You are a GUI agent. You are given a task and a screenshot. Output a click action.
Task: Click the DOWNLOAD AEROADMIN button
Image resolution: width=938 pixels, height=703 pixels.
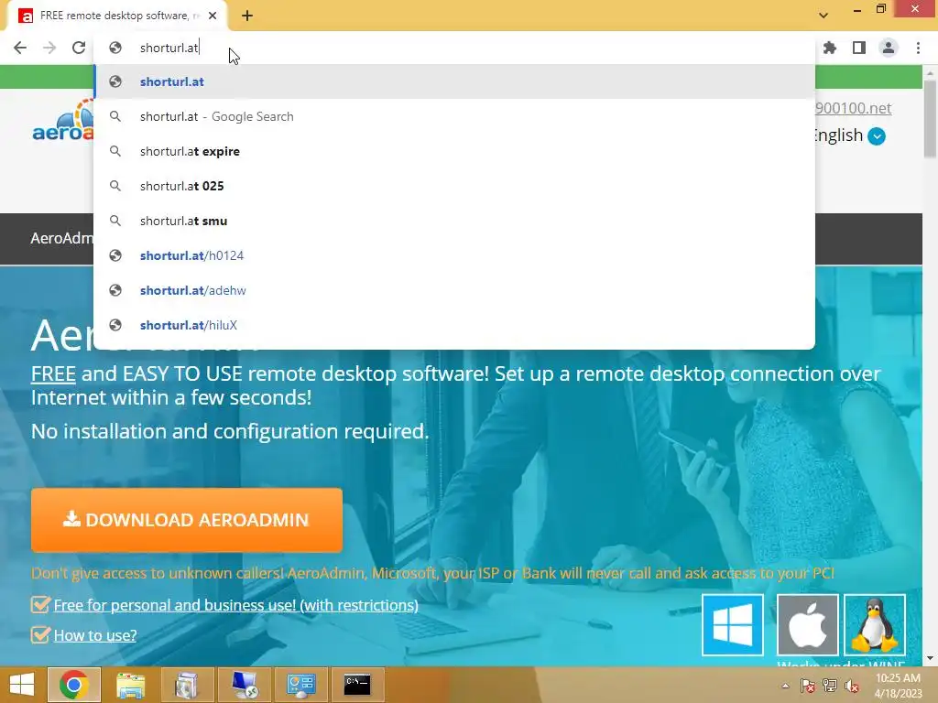187,520
